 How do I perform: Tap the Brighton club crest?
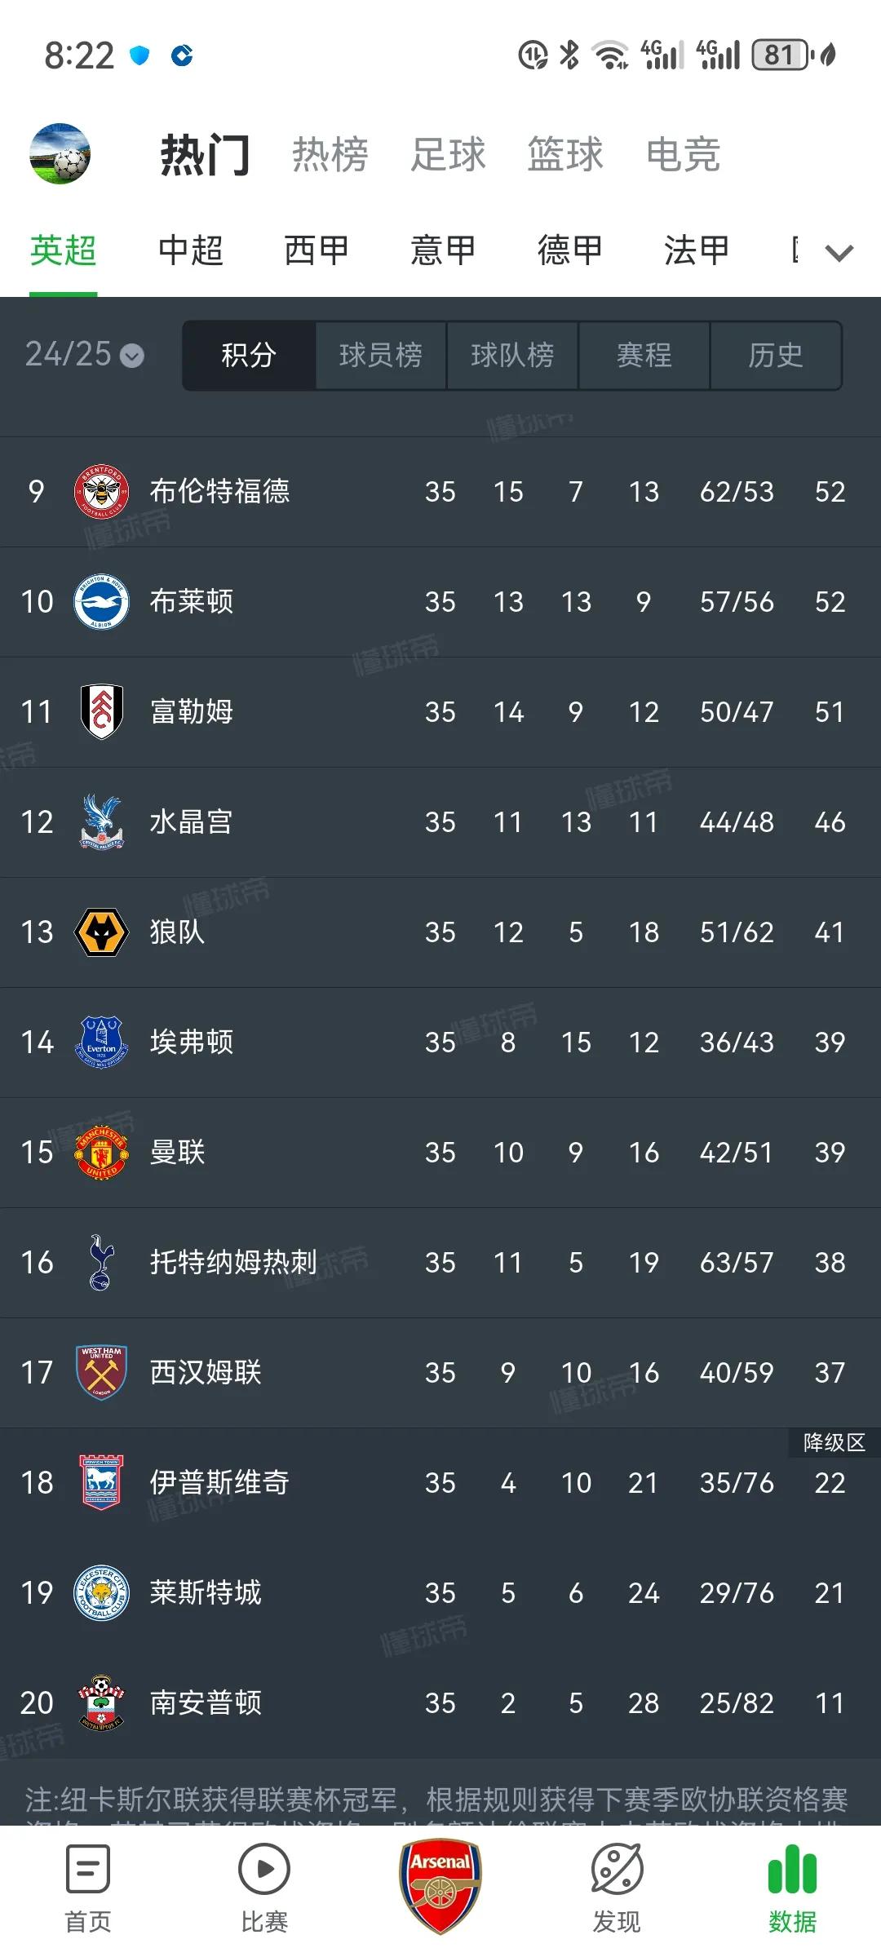click(x=101, y=602)
